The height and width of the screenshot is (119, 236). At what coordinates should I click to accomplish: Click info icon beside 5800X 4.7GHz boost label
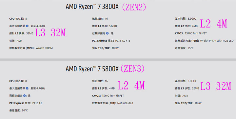coord(27,88)
